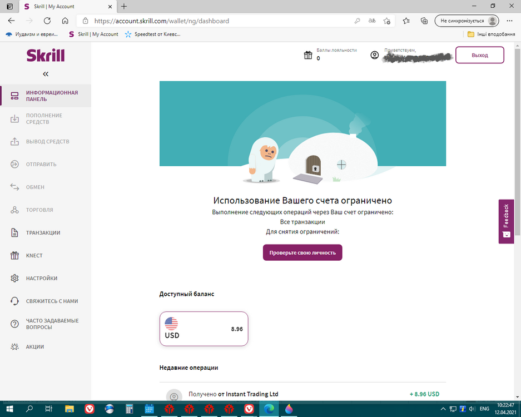Go to Вывод средств withdrawal page
The width and height of the screenshot is (521, 417).
click(46, 142)
